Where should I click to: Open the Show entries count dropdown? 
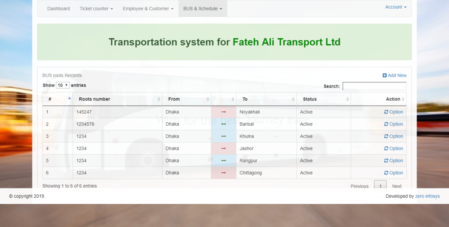63,85
